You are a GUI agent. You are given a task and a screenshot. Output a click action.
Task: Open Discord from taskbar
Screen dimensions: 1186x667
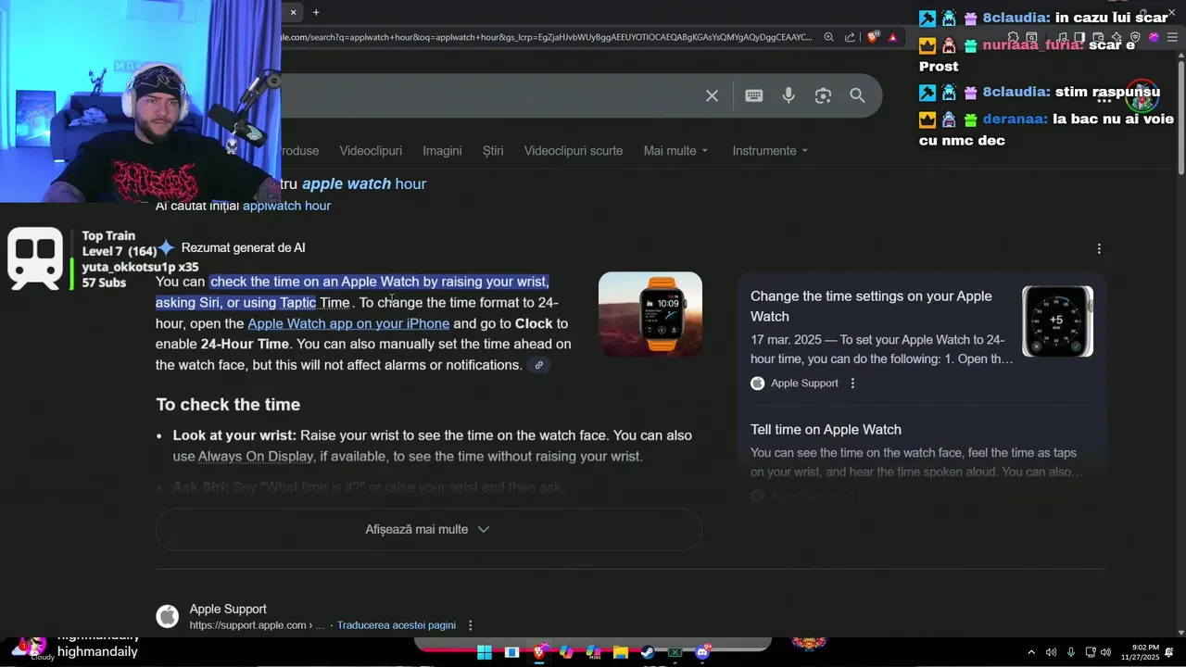pyautogui.click(x=702, y=652)
